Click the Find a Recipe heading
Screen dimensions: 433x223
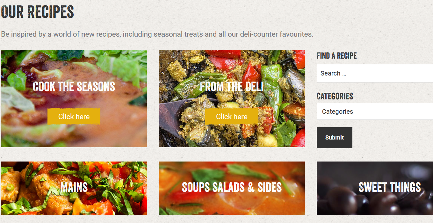click(336, 56)
